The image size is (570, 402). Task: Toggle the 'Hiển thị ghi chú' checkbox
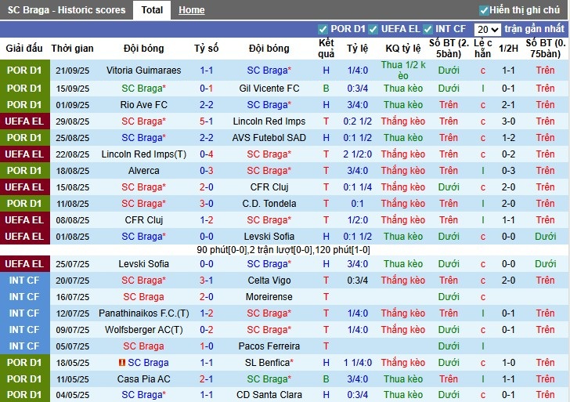[x=484, y=10]
